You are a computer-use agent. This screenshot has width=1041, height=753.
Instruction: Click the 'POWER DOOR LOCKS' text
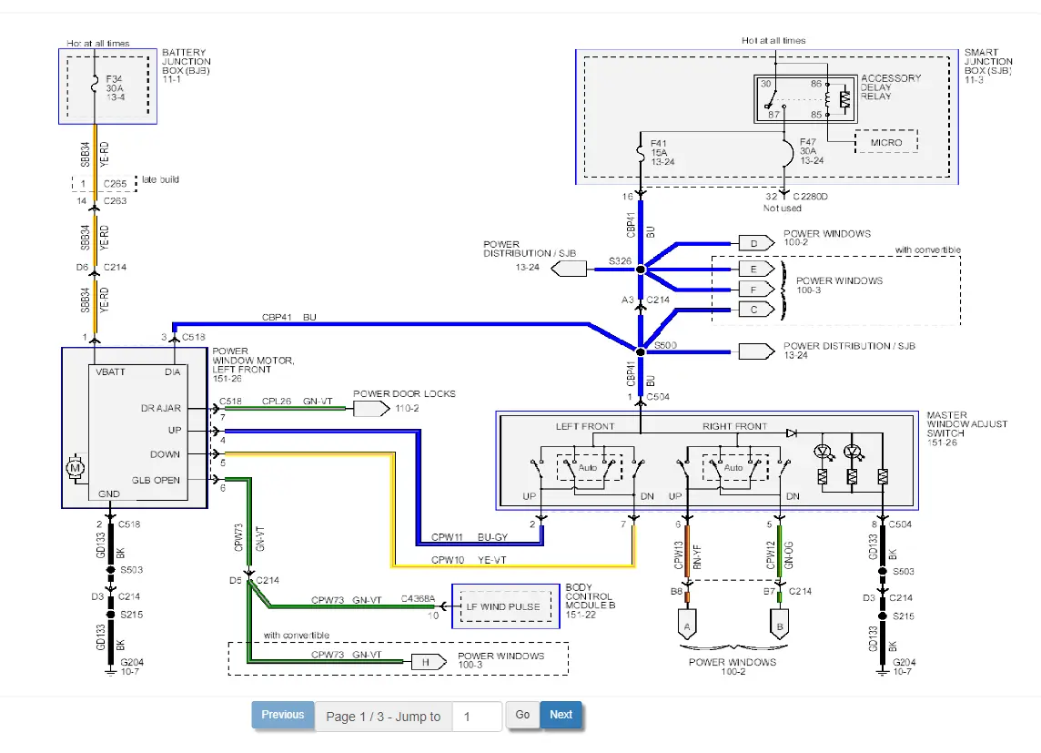[404, 393]
